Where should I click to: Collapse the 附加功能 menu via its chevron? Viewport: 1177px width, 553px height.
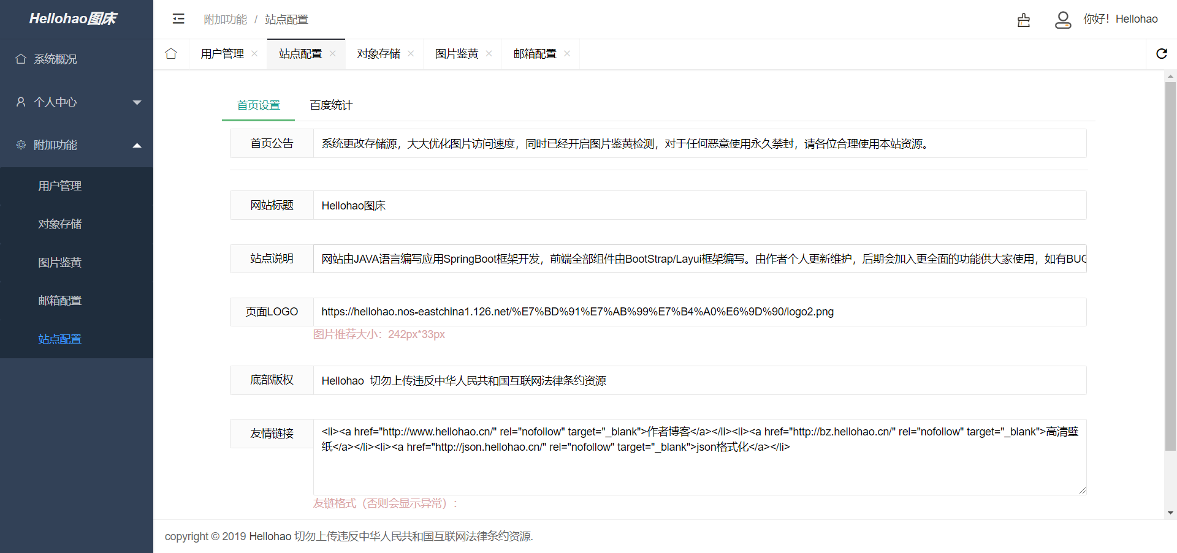(137, 145)
